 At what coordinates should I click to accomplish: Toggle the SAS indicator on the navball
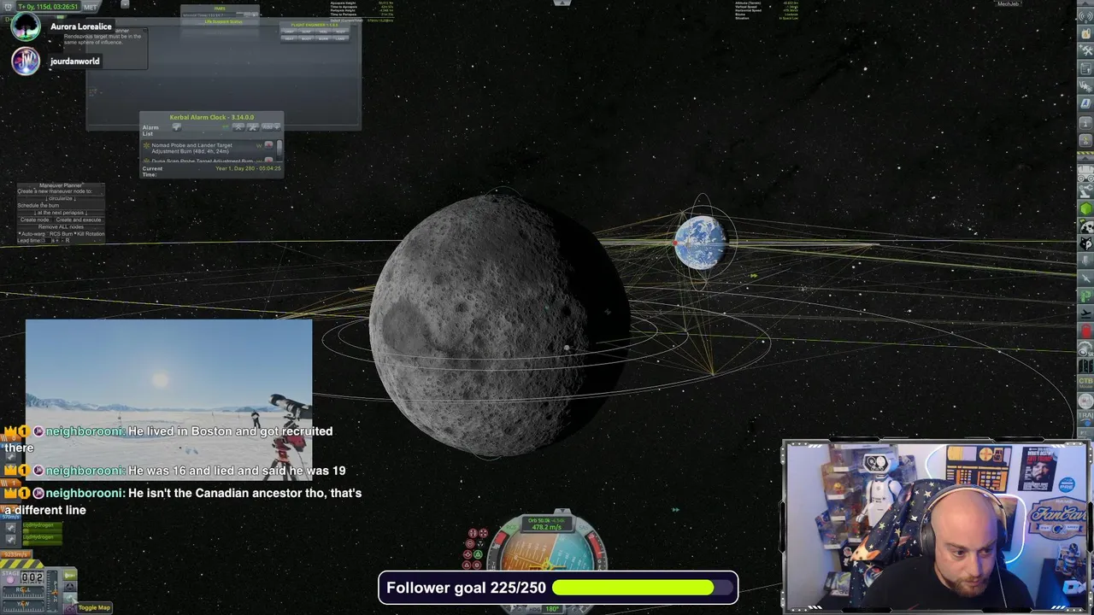tap(584, 527)
